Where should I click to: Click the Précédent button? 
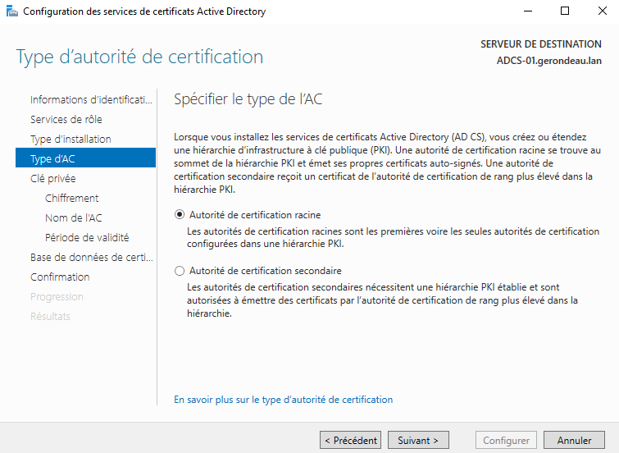(x=350, y=441)
